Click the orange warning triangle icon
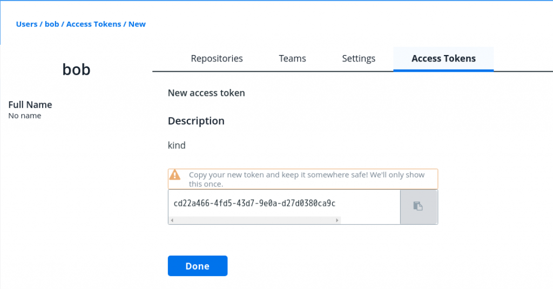 (x=174, y=175)
